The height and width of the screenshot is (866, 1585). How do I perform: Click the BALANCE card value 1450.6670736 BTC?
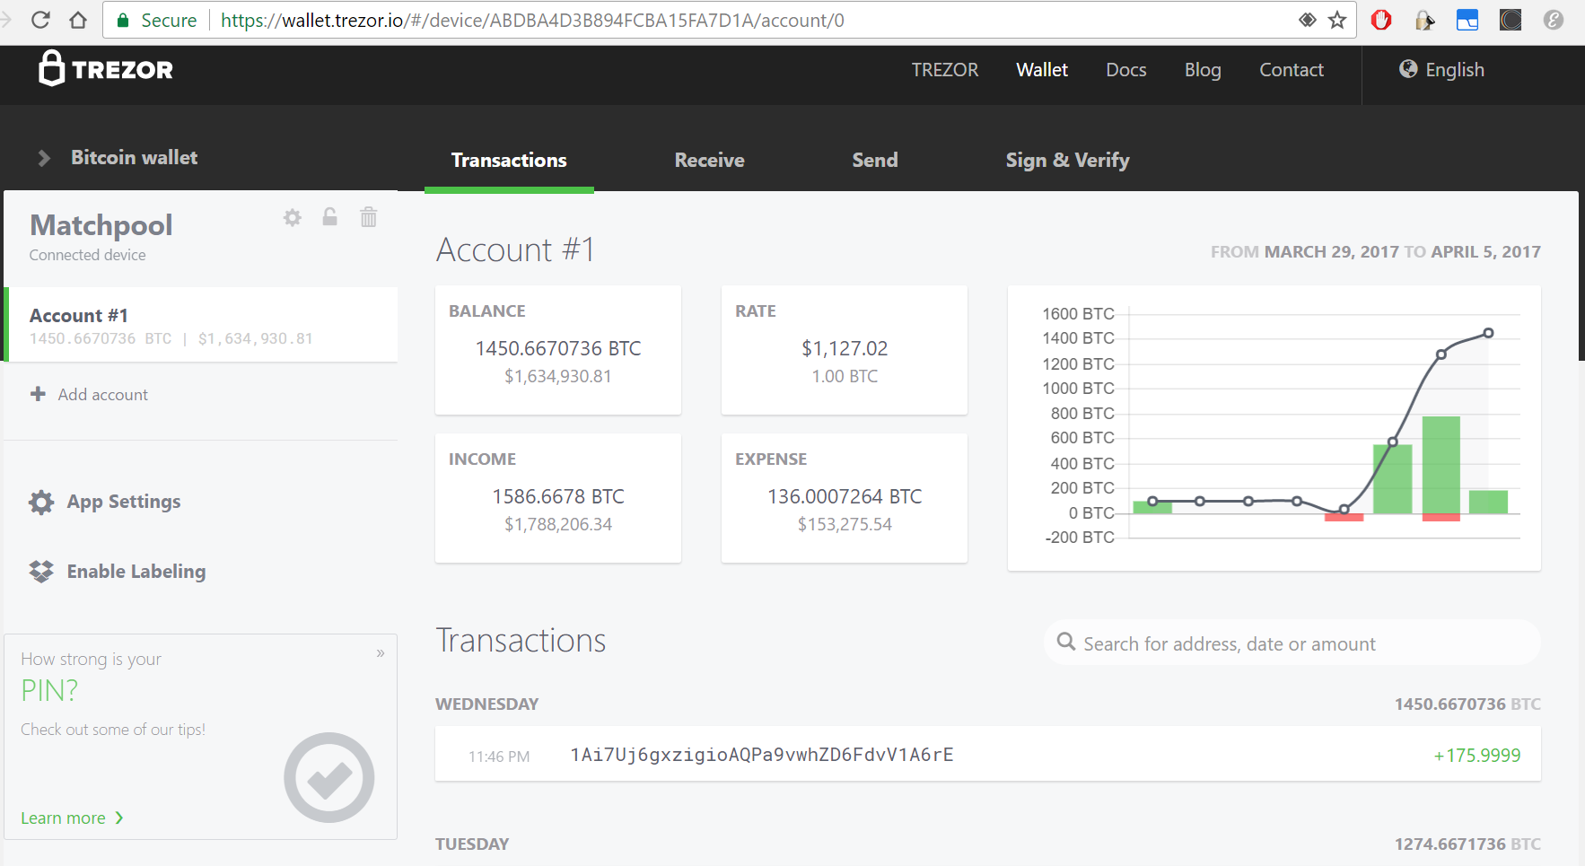point(558,348)
